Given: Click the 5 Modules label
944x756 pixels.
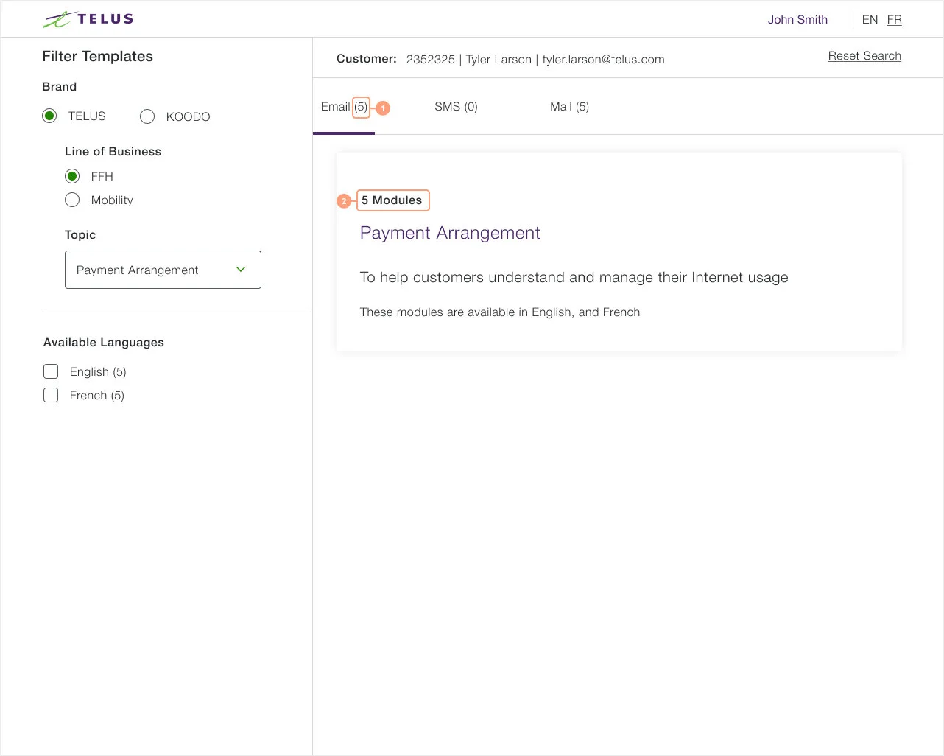Looking at the screenshot, I should [x=392, y=200].
